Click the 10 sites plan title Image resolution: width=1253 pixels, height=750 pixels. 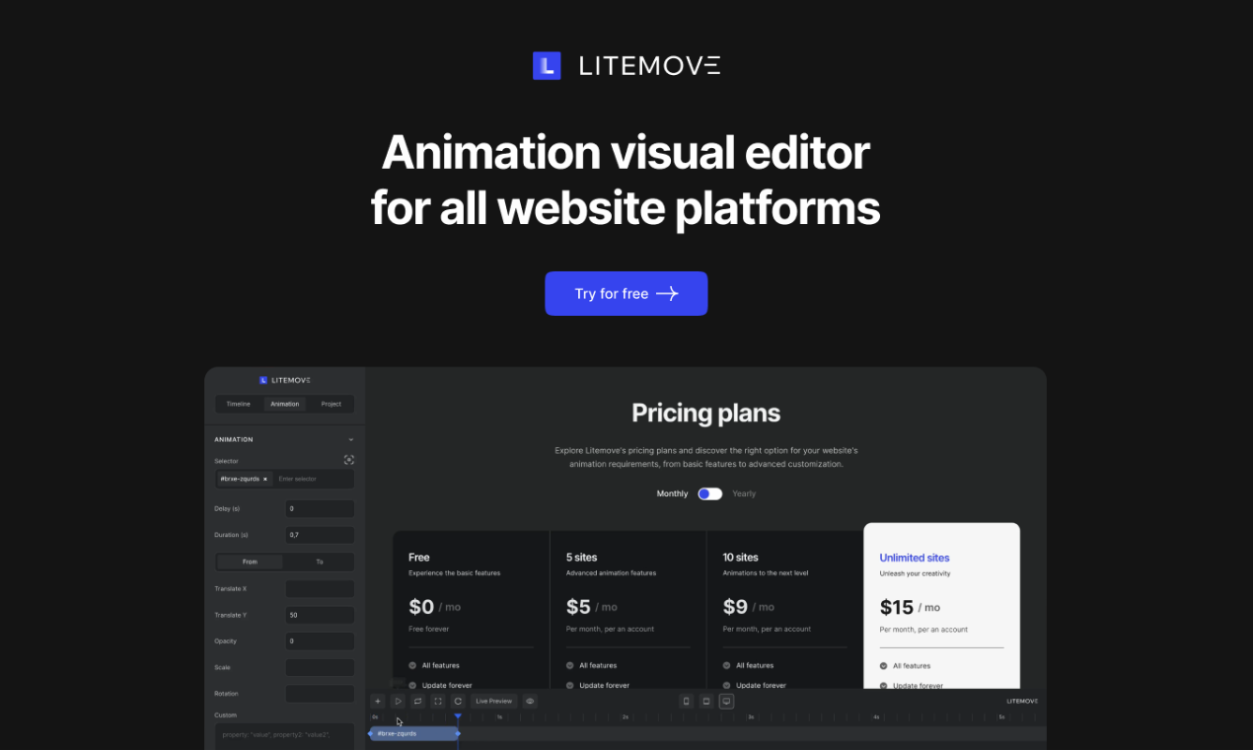tap(741, 558)
